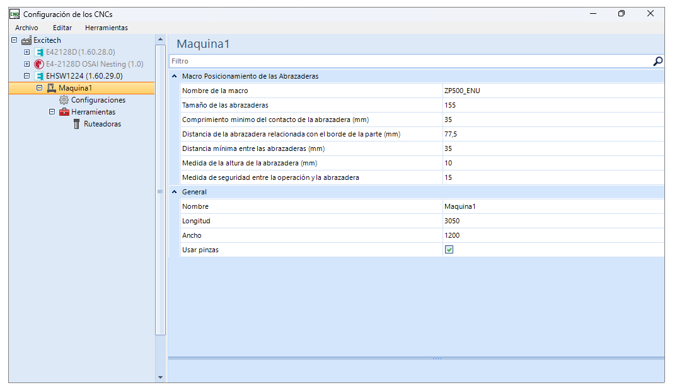Collapse Macro Posicionamiento de las Abrazaderas section
The width and height of the screenshot is (677, 390).
point(175,76)
